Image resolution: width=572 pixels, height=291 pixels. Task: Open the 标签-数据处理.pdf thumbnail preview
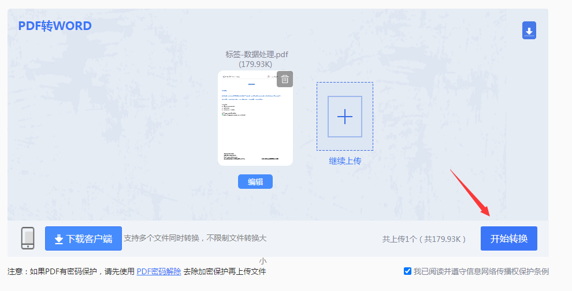coord(255,118)
